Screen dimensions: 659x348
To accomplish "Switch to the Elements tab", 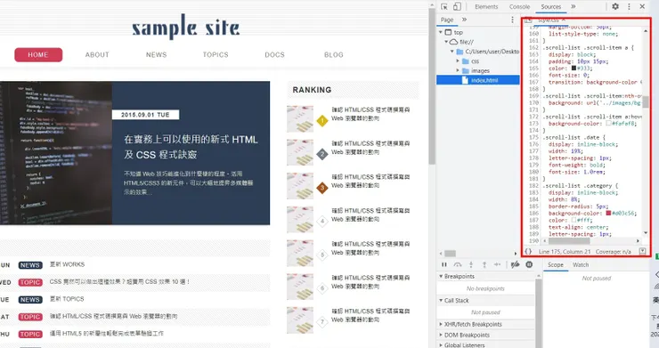I will [x=486, y=7].
